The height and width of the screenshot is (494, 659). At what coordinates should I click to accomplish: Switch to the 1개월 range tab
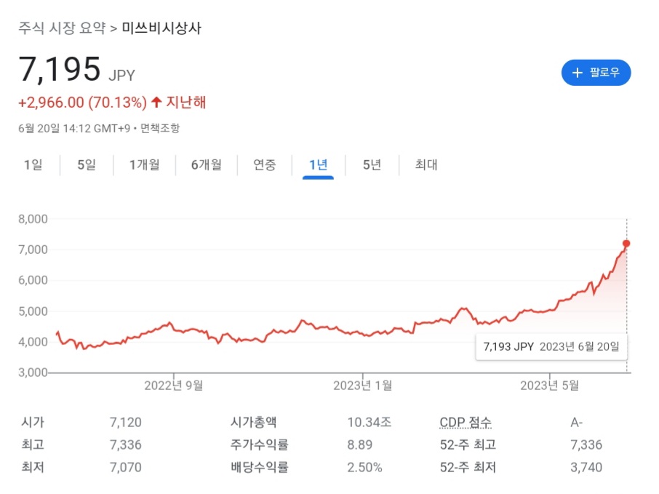(144, 165)
